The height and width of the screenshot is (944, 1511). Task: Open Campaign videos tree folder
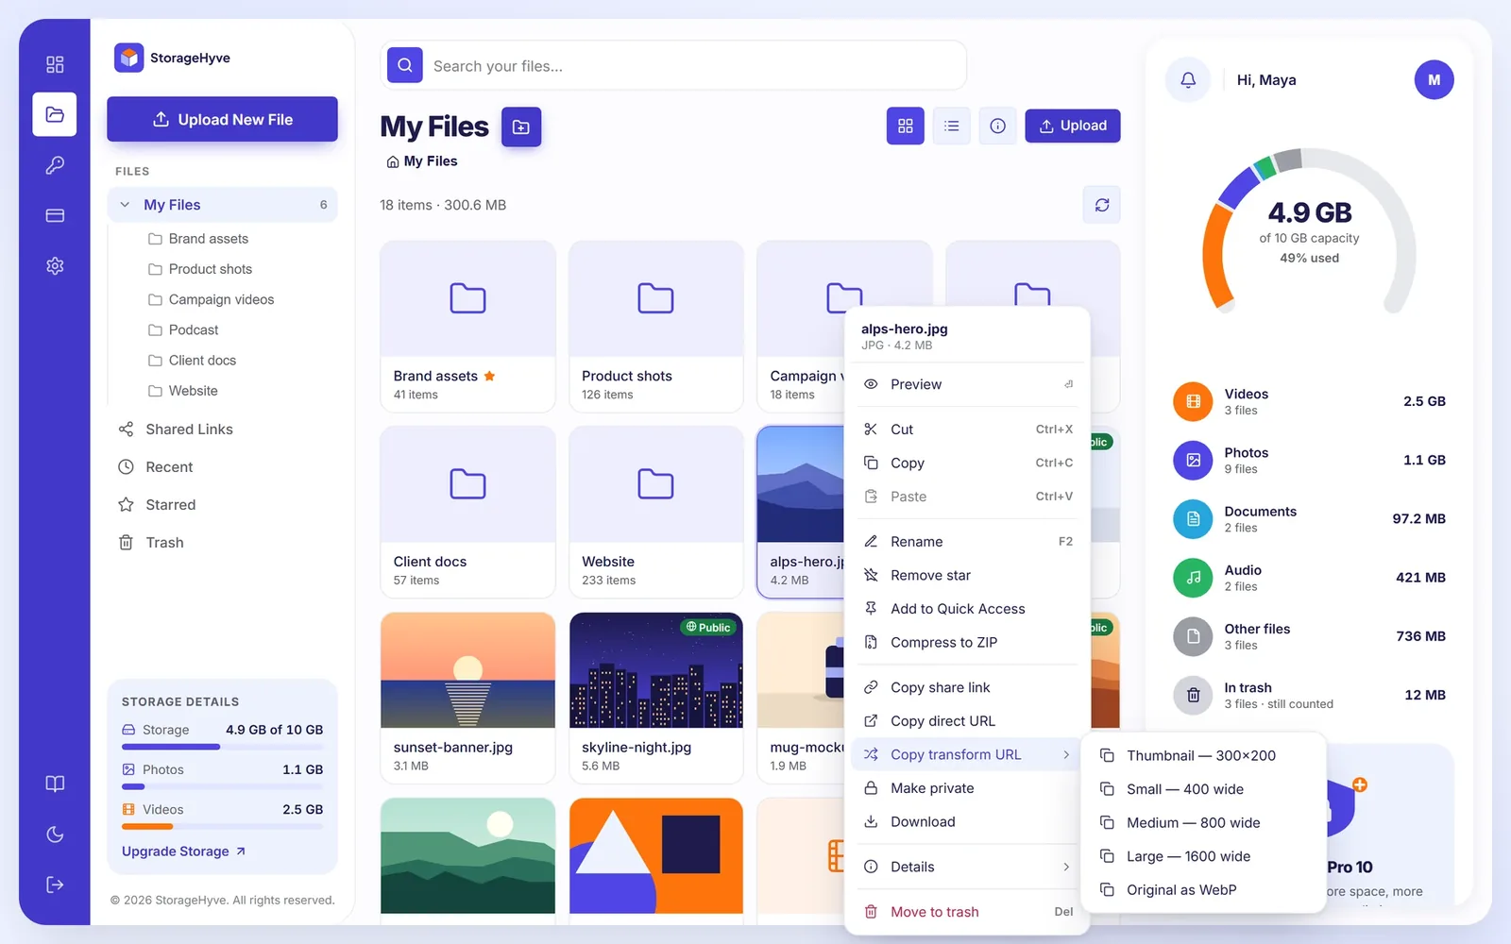click(x=222, y=299)
